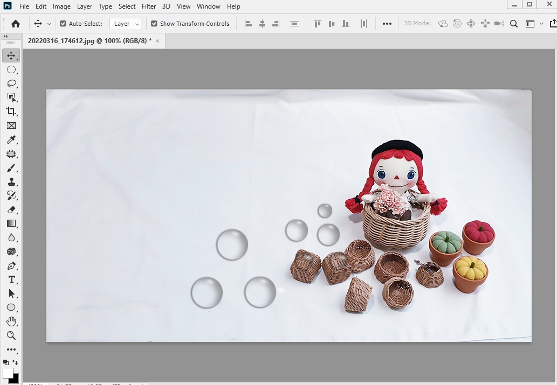Align horizontal centers of layers

click(262, 24)
